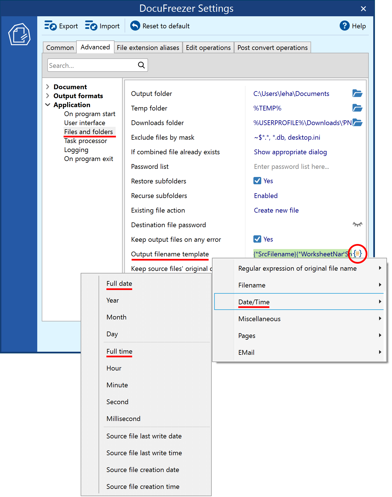Open the Date/Time submenu

(x=299, y=302)
